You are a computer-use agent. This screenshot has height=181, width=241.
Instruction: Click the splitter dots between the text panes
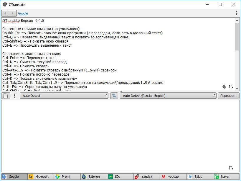coord(120,92)
